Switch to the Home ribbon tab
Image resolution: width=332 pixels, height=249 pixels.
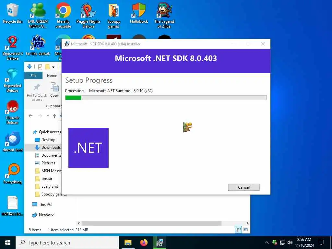tap(52, 76)
